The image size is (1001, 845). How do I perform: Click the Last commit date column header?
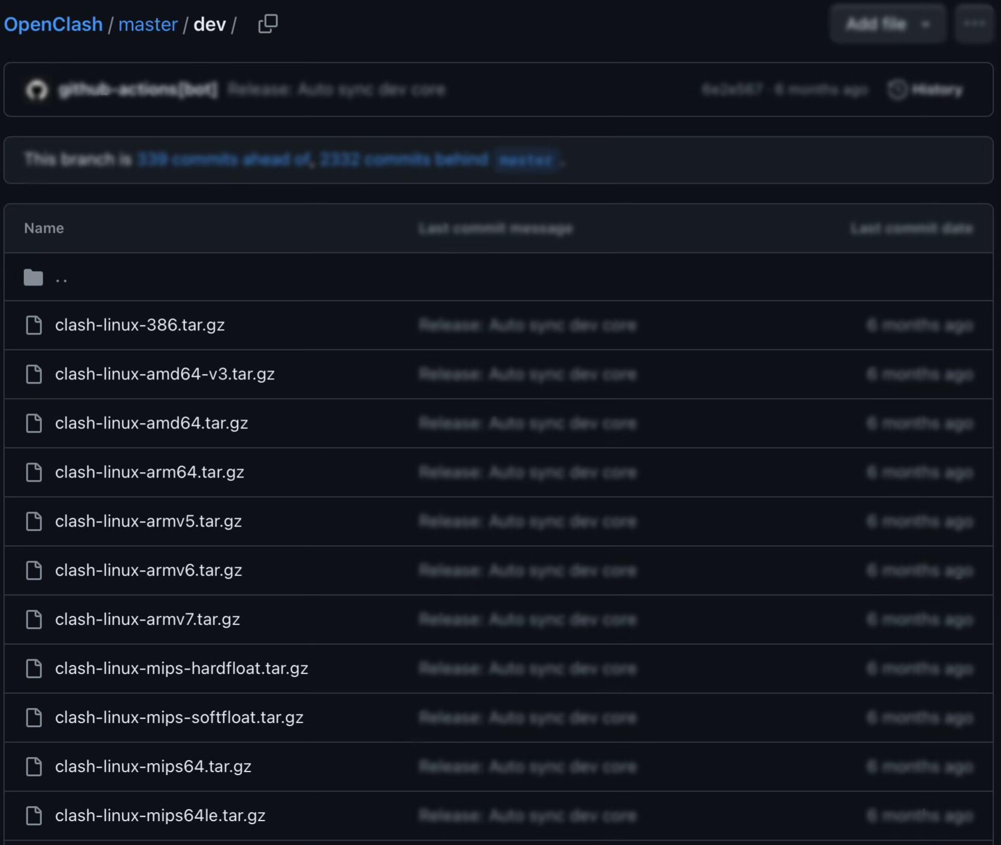click(911, 228)
